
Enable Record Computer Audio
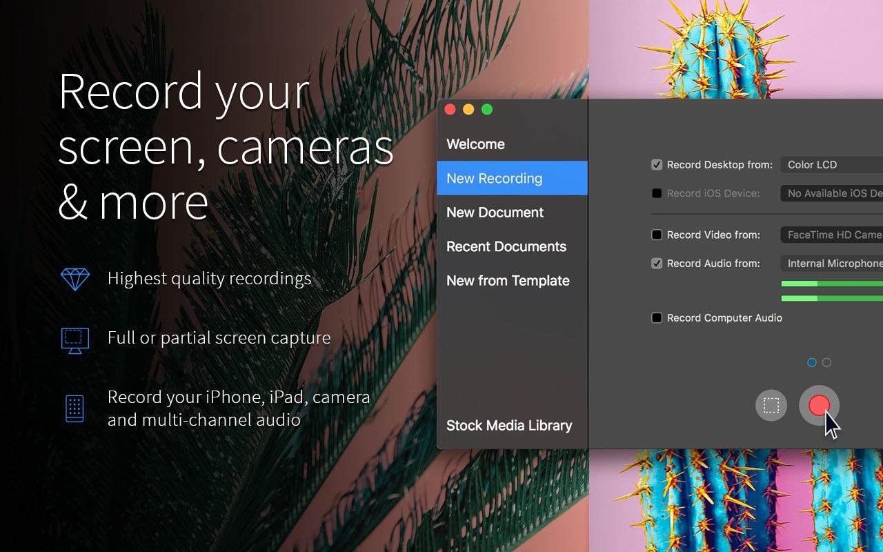pyautogui.click(x=656, y=317)
